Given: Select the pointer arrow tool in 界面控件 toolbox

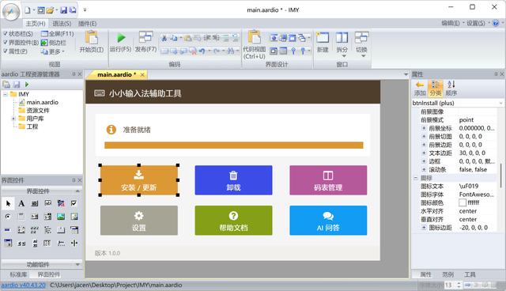Looking at the screenshot, I should click(8, 203).
